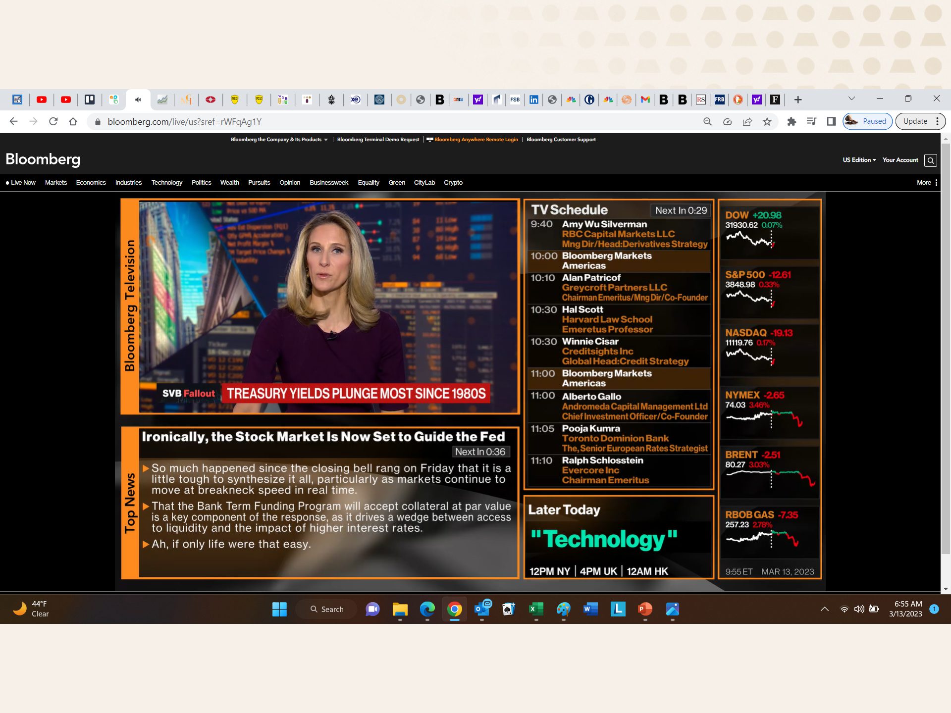Expand the US Edition dropdown

click(x=859, y=160)
